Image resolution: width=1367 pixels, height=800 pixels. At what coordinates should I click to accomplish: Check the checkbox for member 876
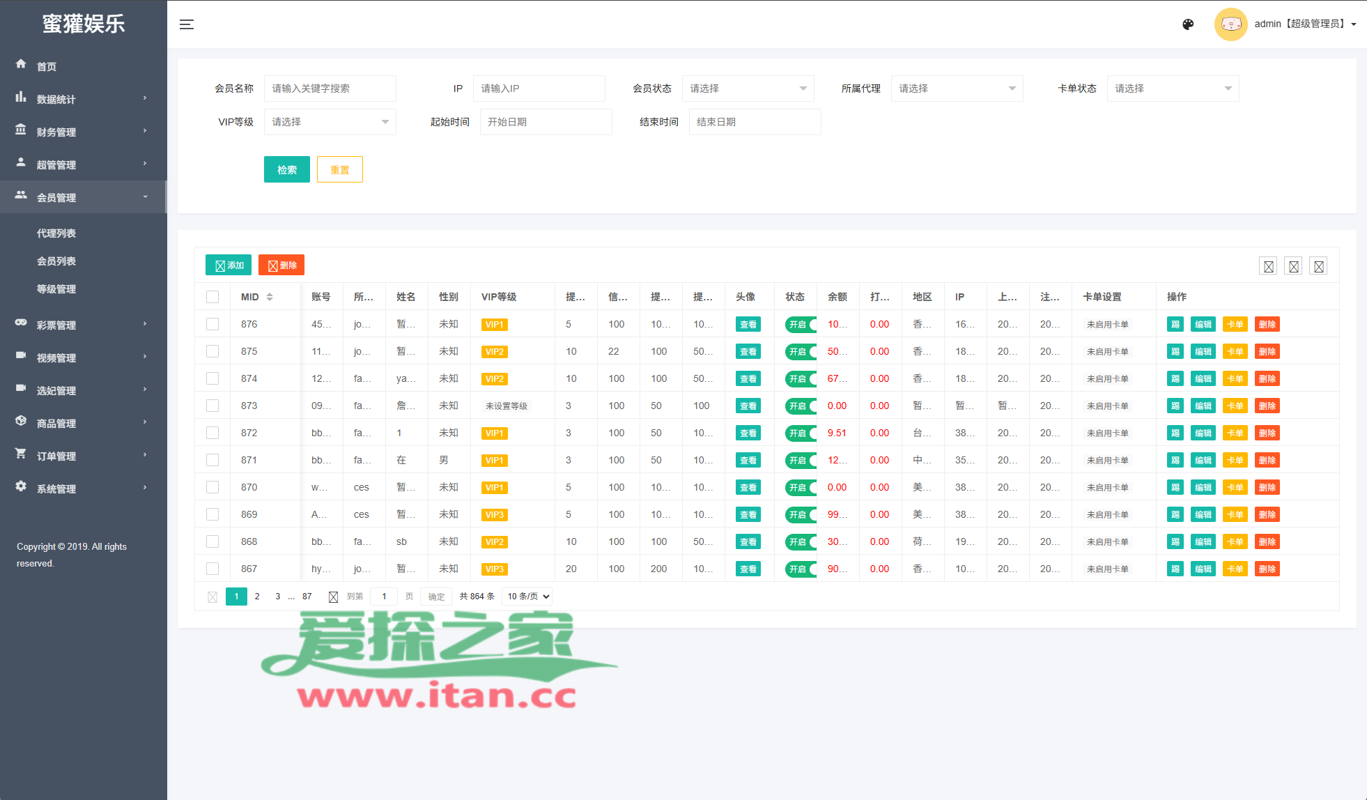[213, 324]
